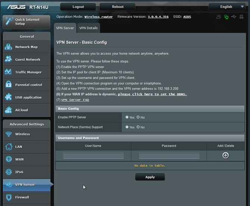Click the VPN Server arrows icon
250x206 pixels.
[x=9, y=185]
